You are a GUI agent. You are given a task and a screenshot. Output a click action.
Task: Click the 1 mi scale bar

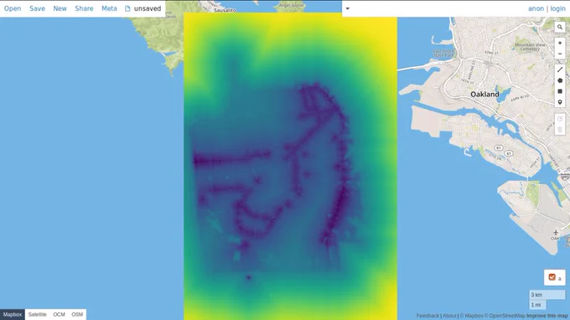pos(537,305)
